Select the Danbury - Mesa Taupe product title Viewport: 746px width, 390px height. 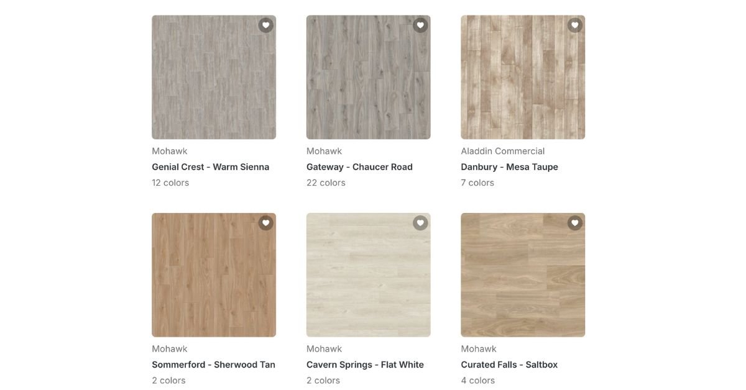(510, 167)
